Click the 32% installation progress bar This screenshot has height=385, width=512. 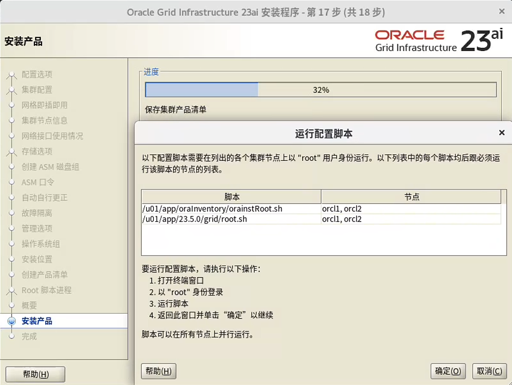coord(320,90)
